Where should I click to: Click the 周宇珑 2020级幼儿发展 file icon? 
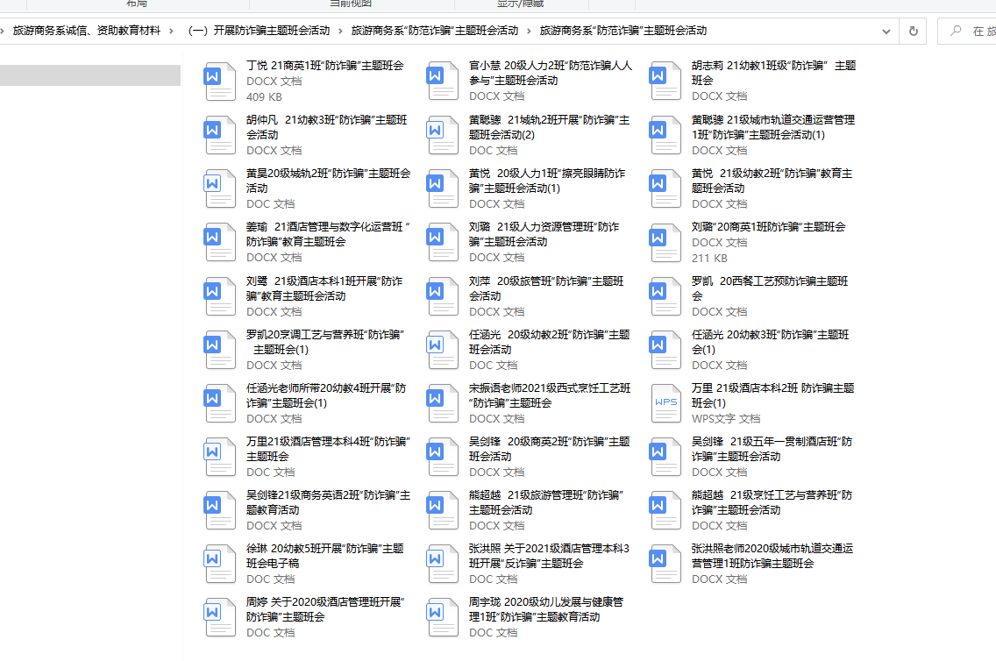coord(443,617)
